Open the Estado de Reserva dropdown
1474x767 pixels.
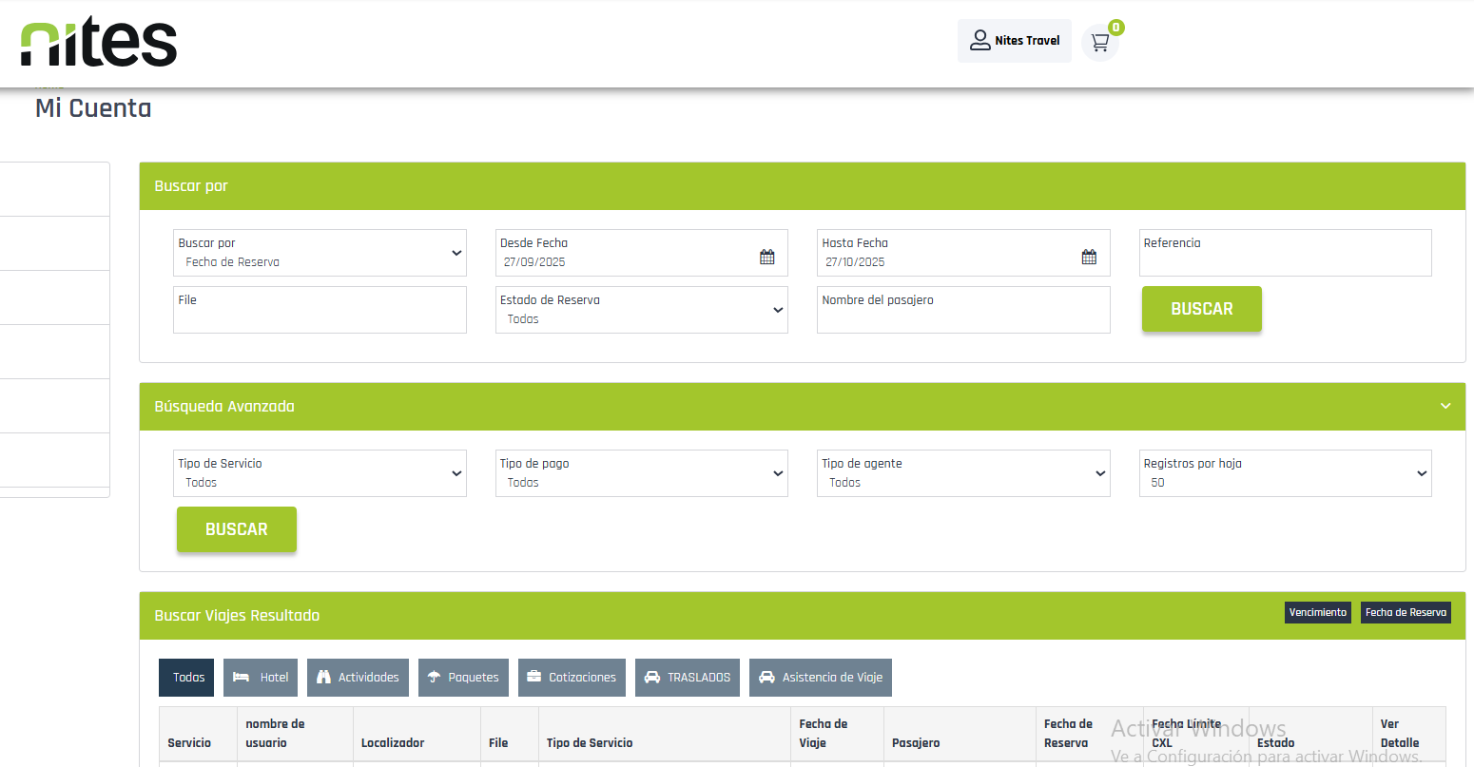pyautogui.click(x=641, y=310)
